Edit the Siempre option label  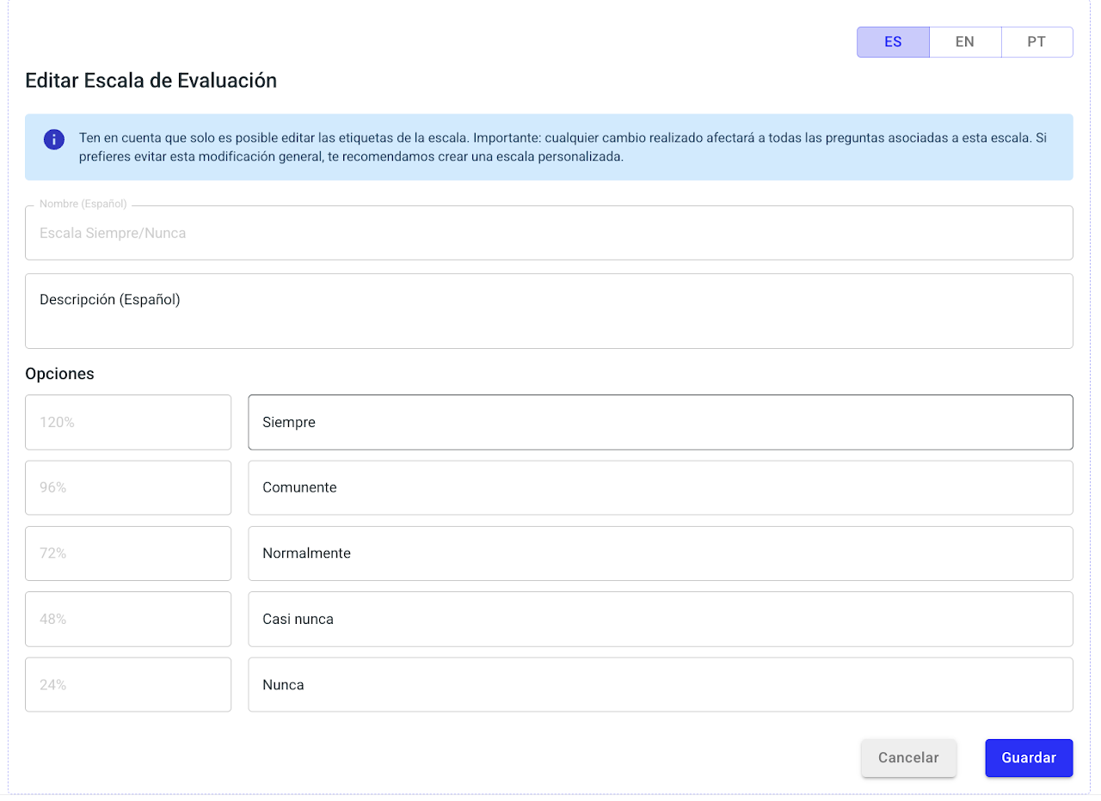(660, 422)
